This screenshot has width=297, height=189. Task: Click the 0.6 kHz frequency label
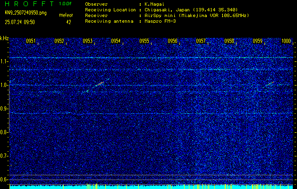4,180
